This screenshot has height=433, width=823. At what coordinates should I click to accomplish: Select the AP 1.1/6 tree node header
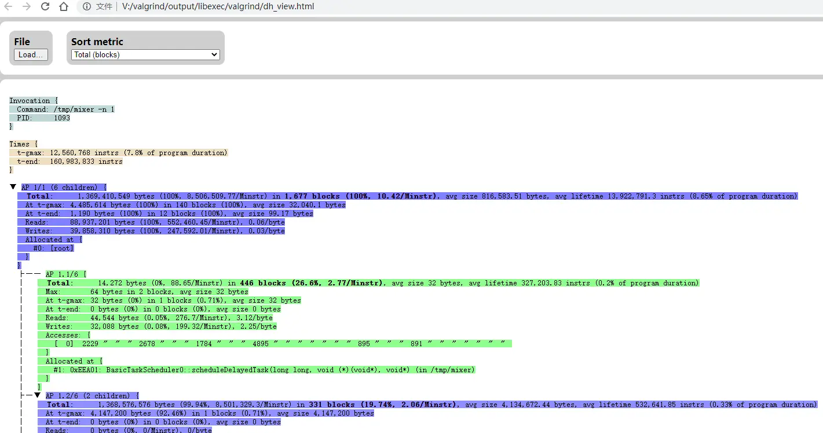pyautogui.click(x=66, y=274)
